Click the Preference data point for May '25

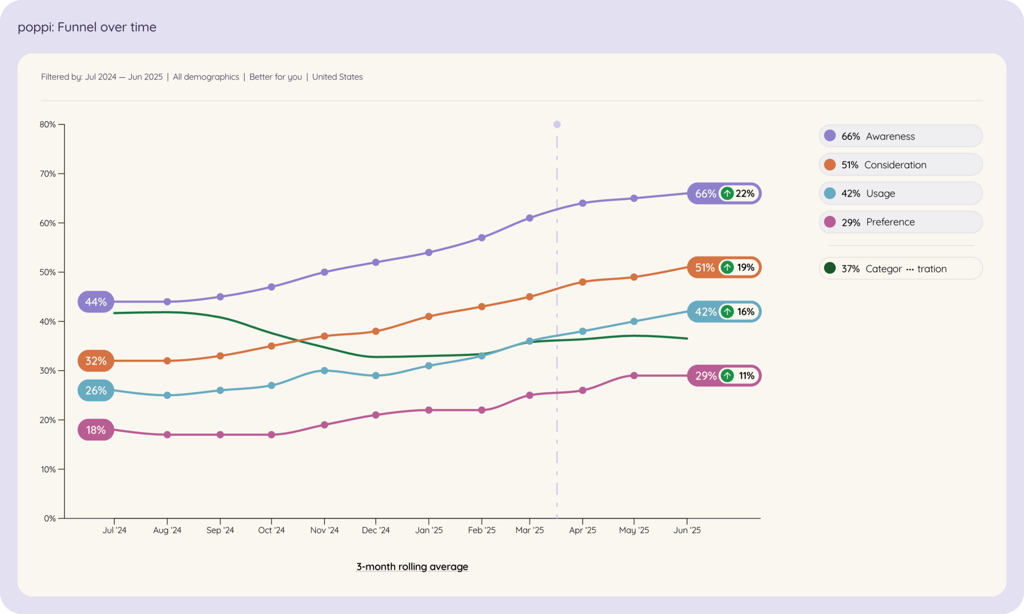pyautogui.click(x=634, y=376)
